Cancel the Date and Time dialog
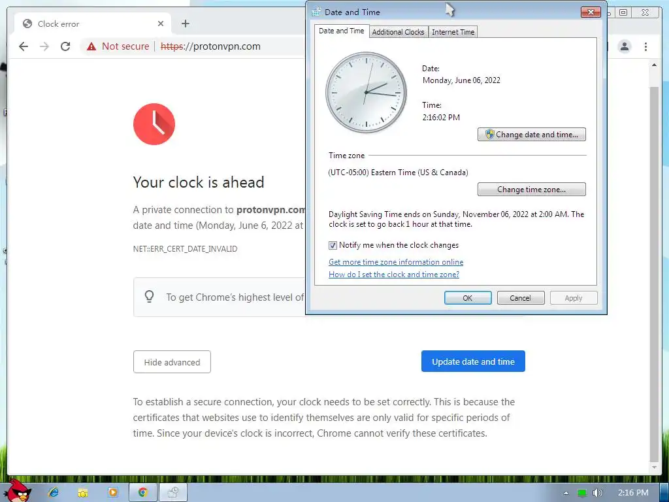Viewport: 669px width, 502px height. click(x=521, y=298)
